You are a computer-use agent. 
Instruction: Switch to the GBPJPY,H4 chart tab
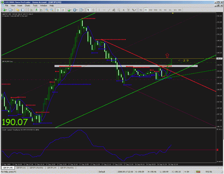52,168
